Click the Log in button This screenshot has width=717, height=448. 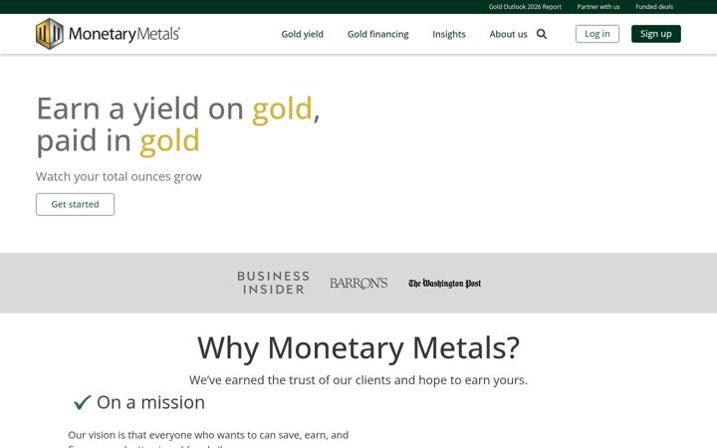click(x=597, y=34)
